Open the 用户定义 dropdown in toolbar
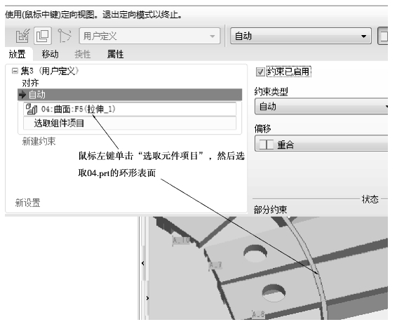397x329 pixels. click(149, 36)
